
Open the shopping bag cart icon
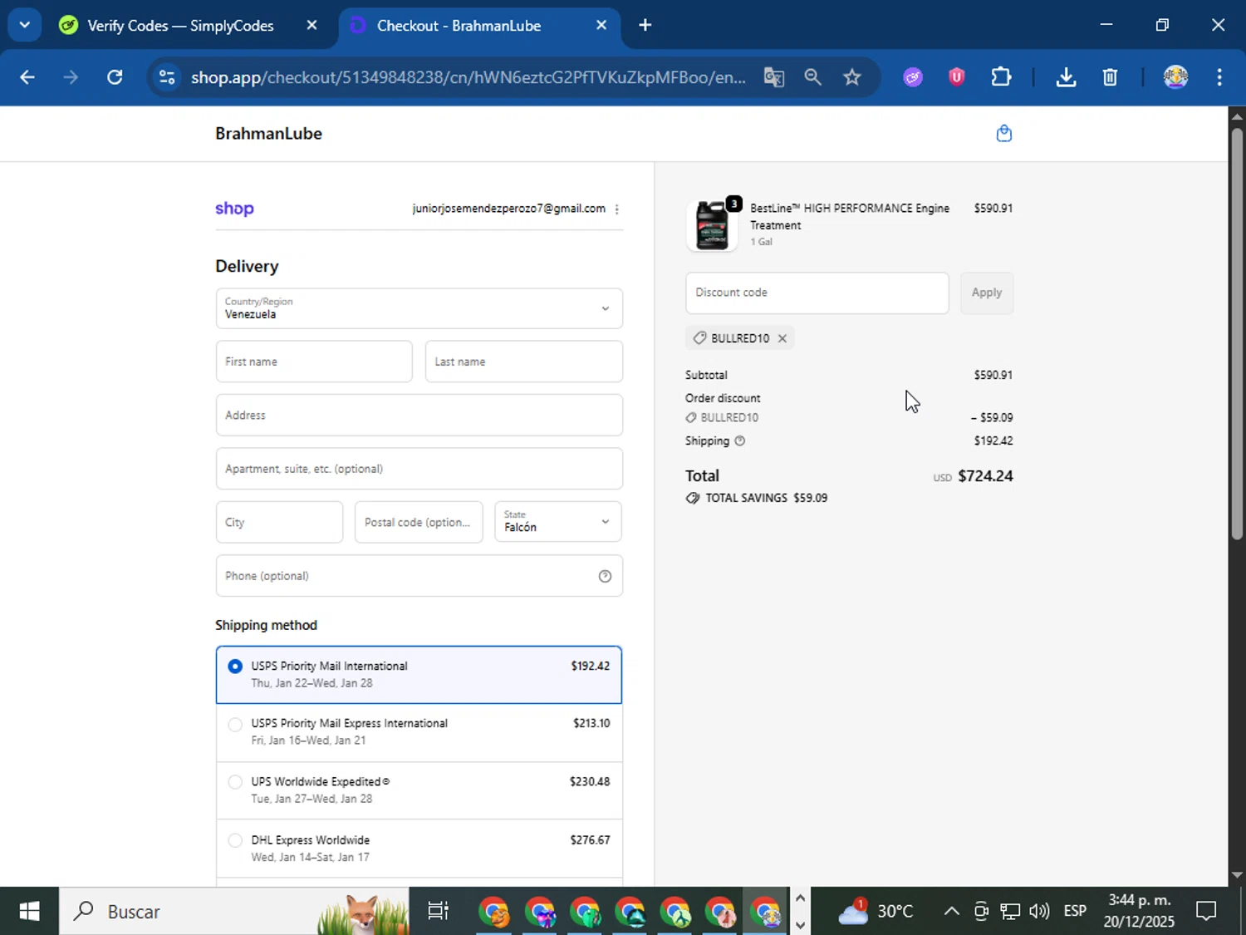coord(1003,134)
